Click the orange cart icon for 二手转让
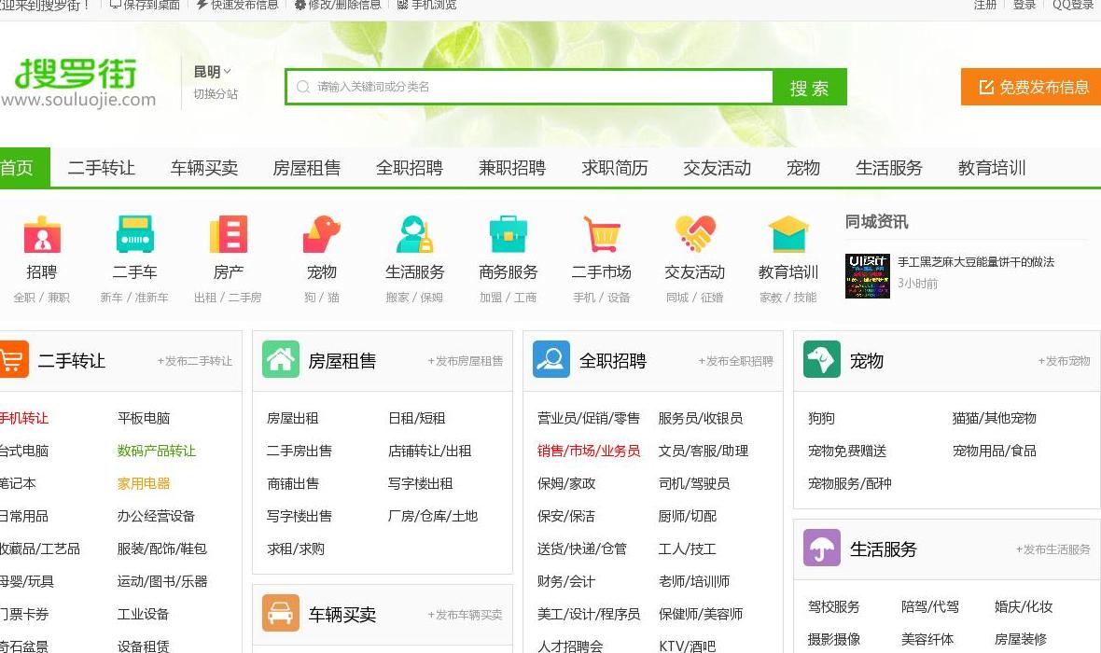Screen dimensions: 1101x653 coord(13,359)
